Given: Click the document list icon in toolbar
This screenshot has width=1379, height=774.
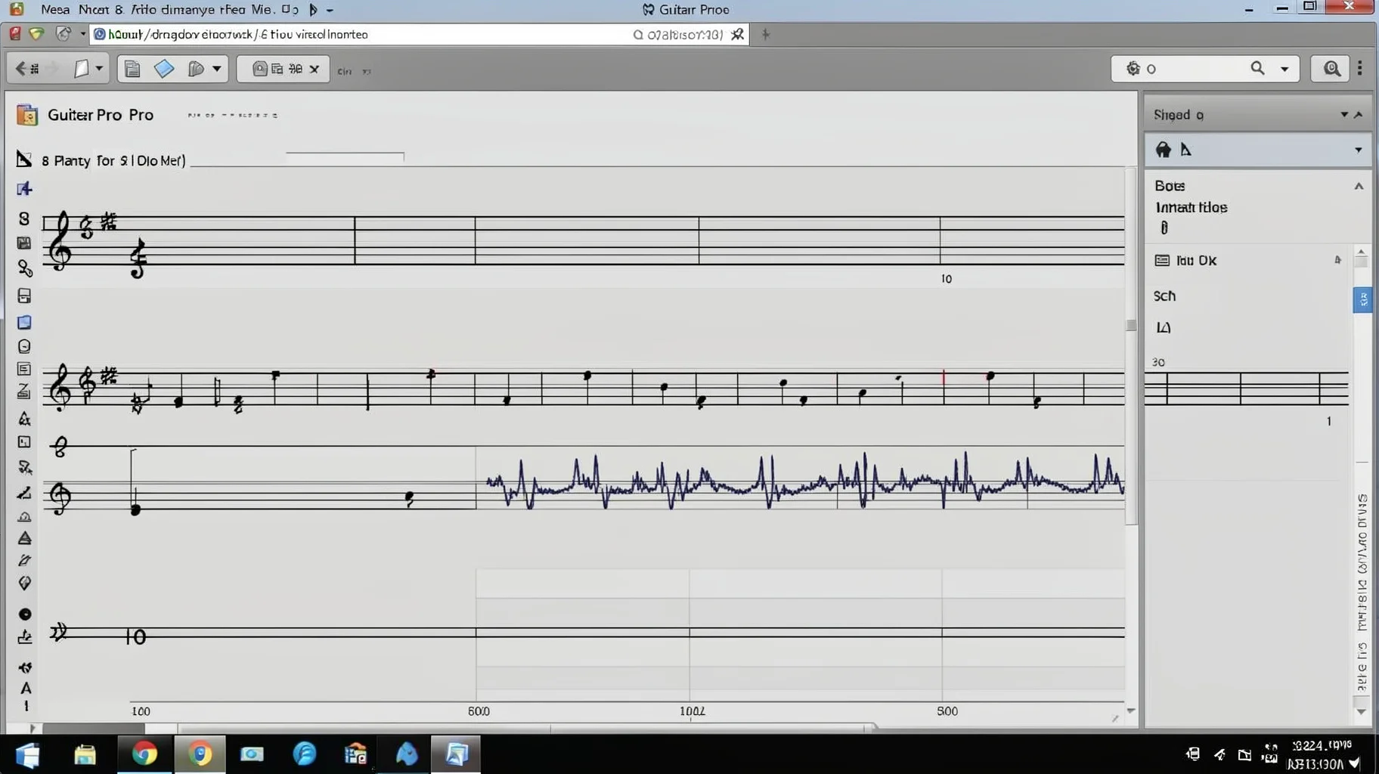Looking at the screenshot, I should [132, 70].
